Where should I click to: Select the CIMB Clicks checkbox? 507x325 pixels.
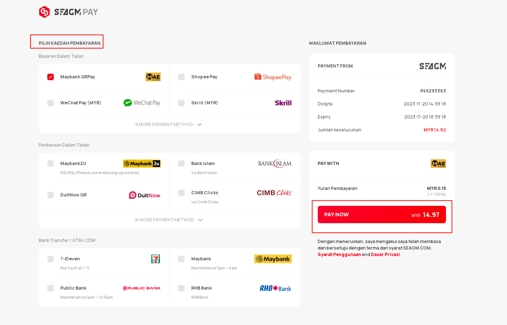181,193
